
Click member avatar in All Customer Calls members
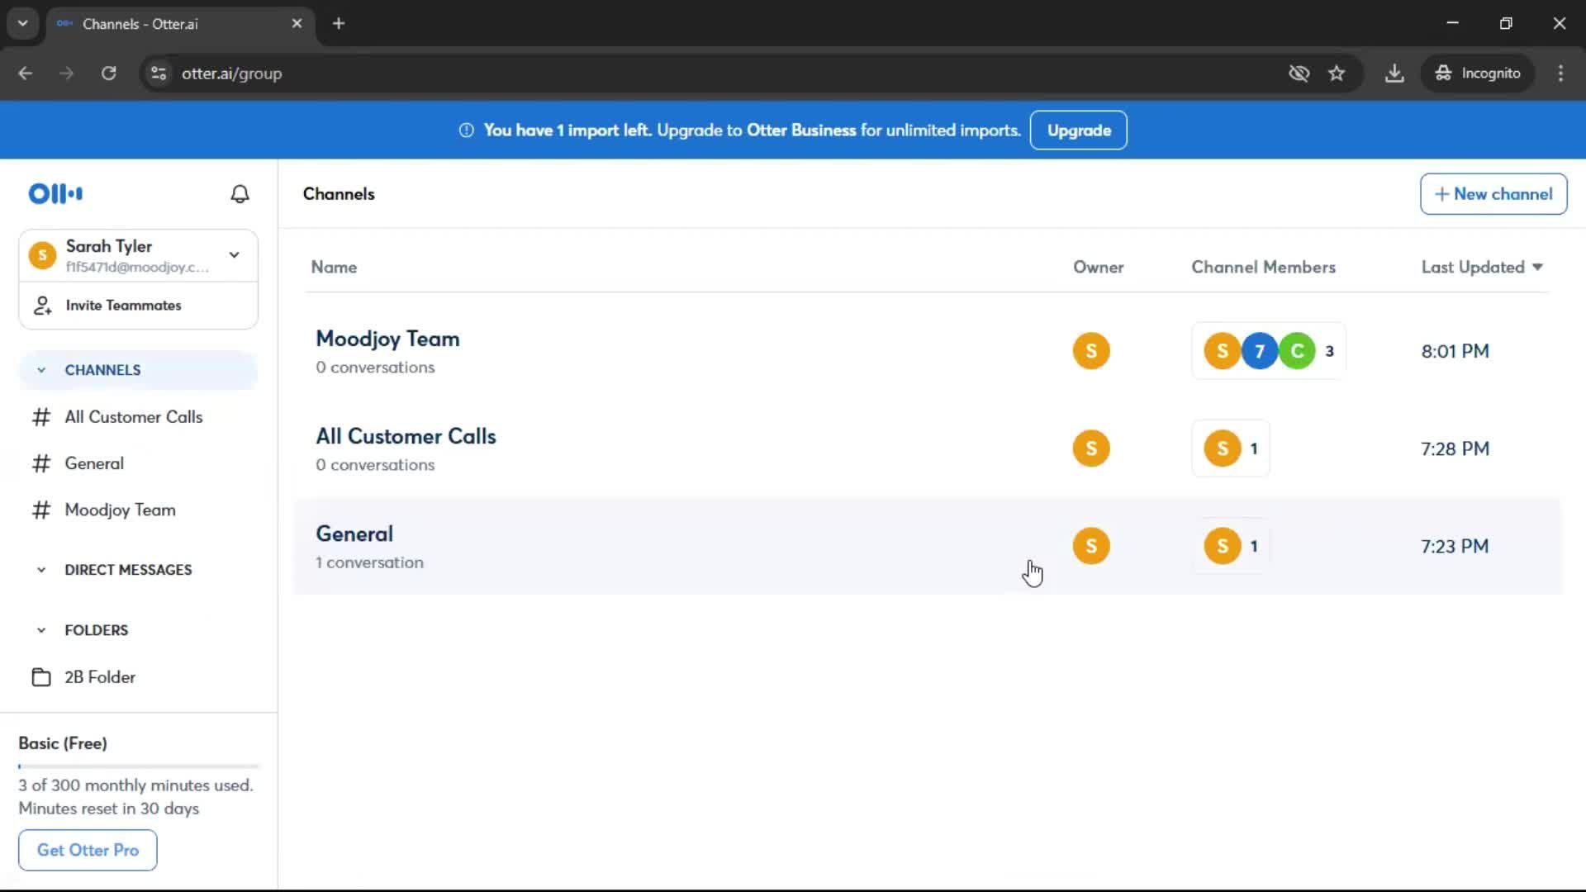click(x=1223, y=448)
